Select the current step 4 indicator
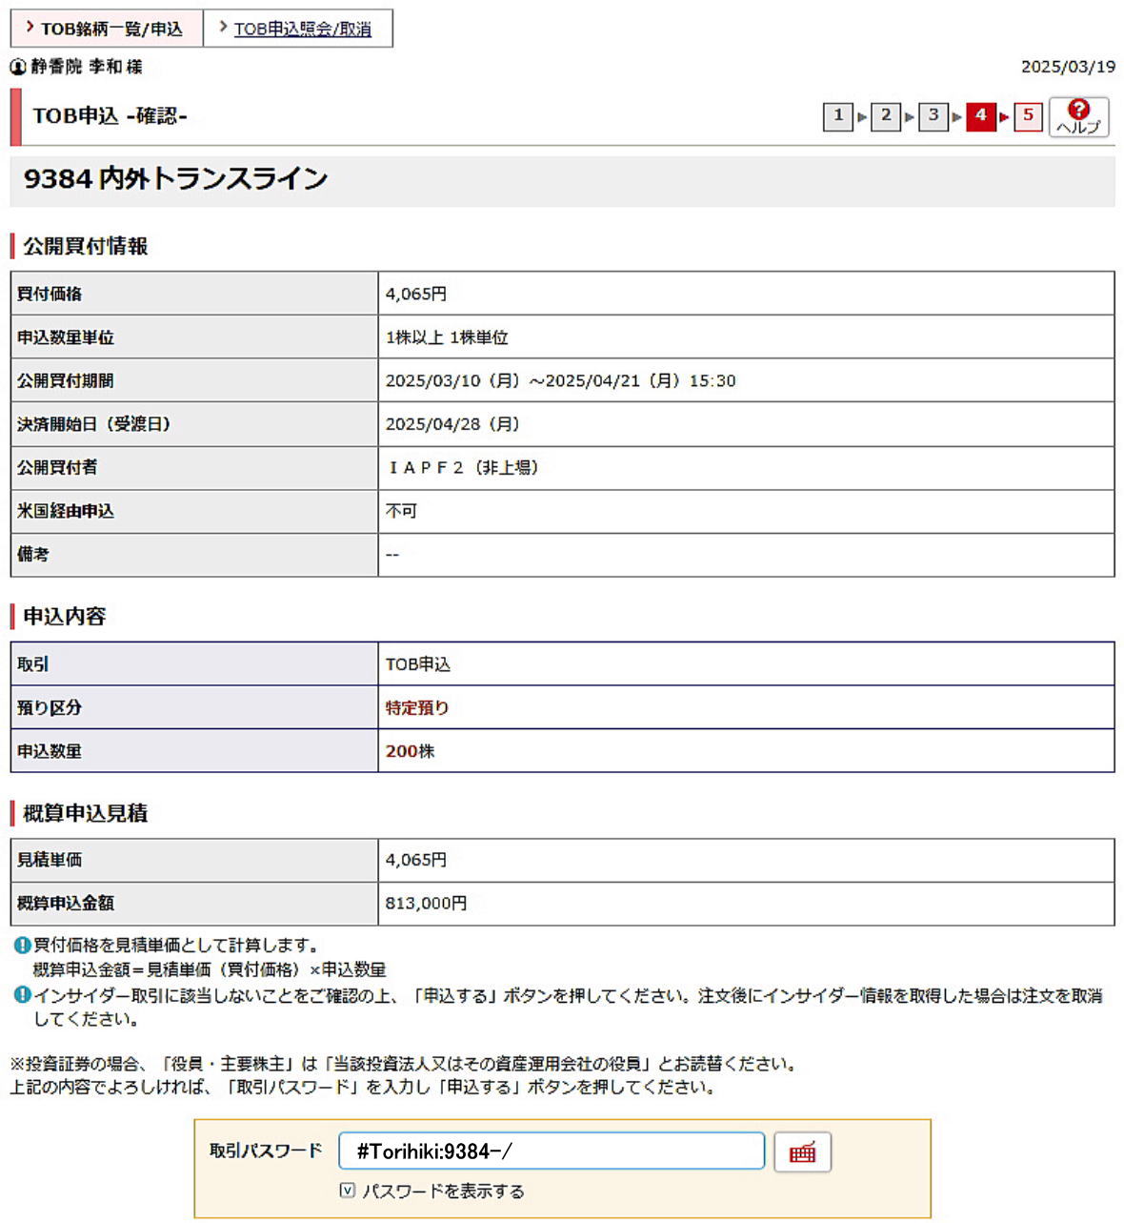This screenshot has height=1223, width=1124. coord(981,116)
